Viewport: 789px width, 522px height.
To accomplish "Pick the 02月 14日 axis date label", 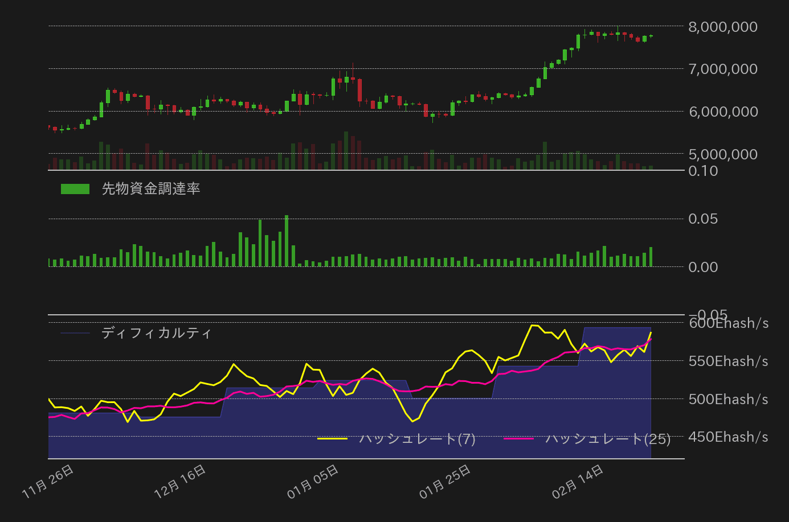I will point(578,482).
